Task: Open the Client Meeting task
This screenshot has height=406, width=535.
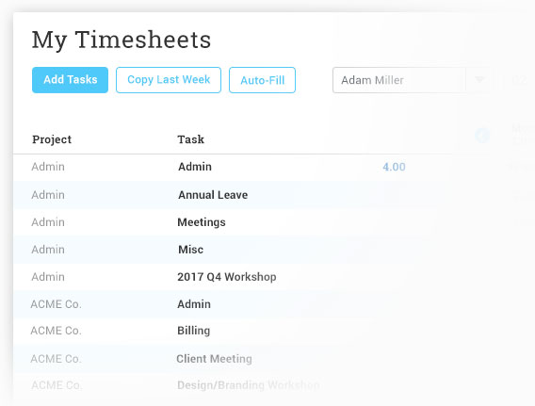Action: tap(214, 359)
